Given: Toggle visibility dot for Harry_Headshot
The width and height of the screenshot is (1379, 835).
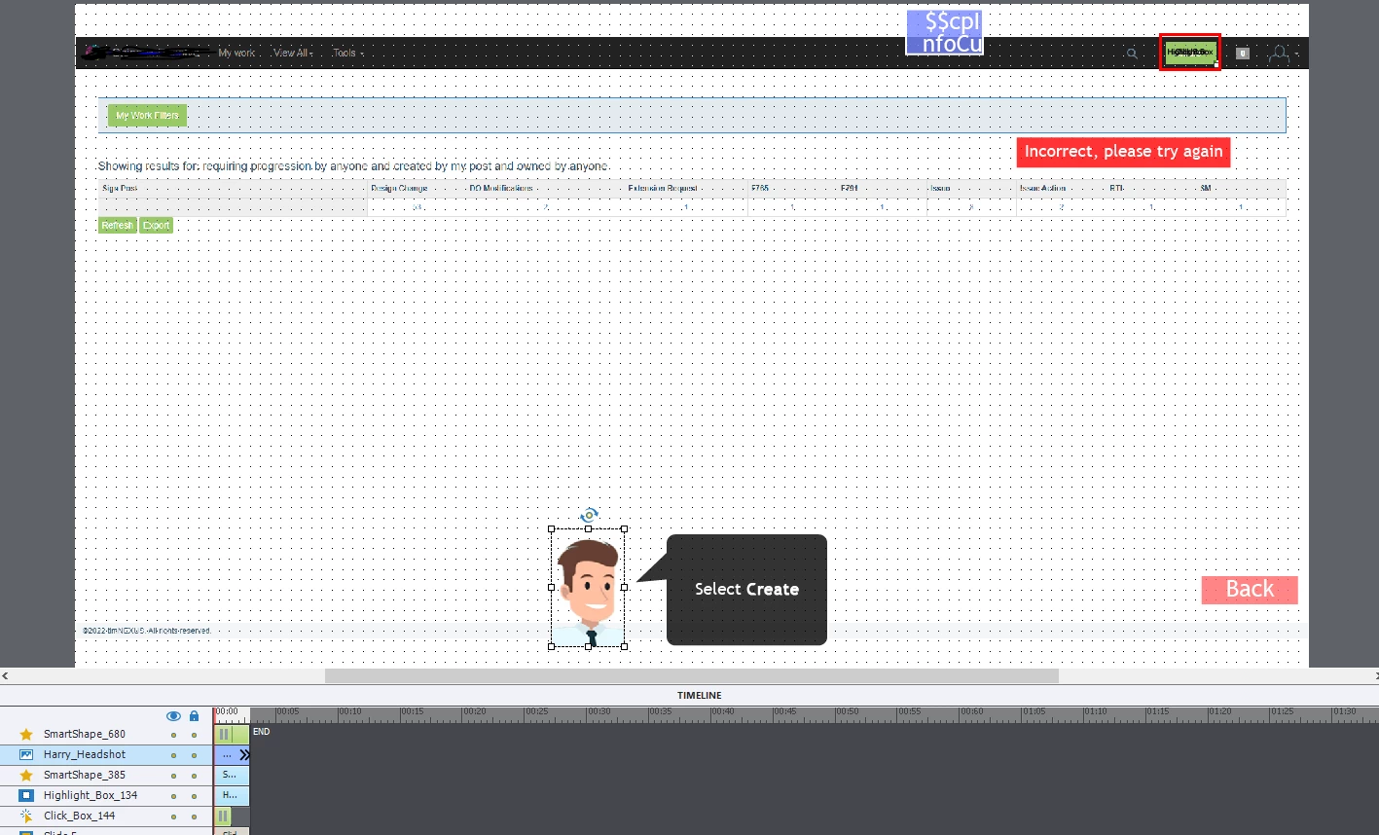Looking at the screenshot, I should [173, 755].
